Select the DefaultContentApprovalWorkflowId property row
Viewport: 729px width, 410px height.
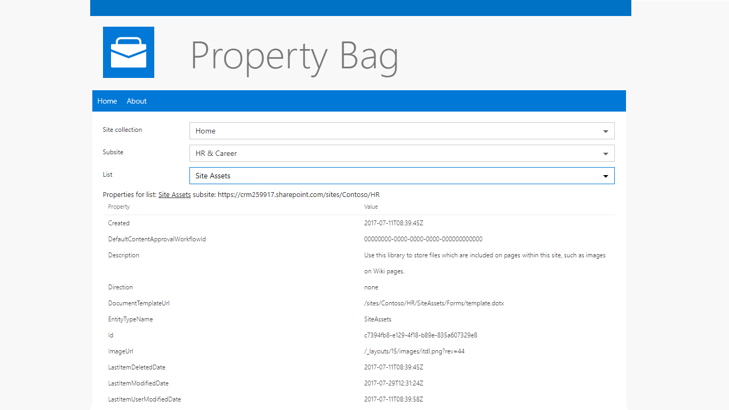(156, 239)
